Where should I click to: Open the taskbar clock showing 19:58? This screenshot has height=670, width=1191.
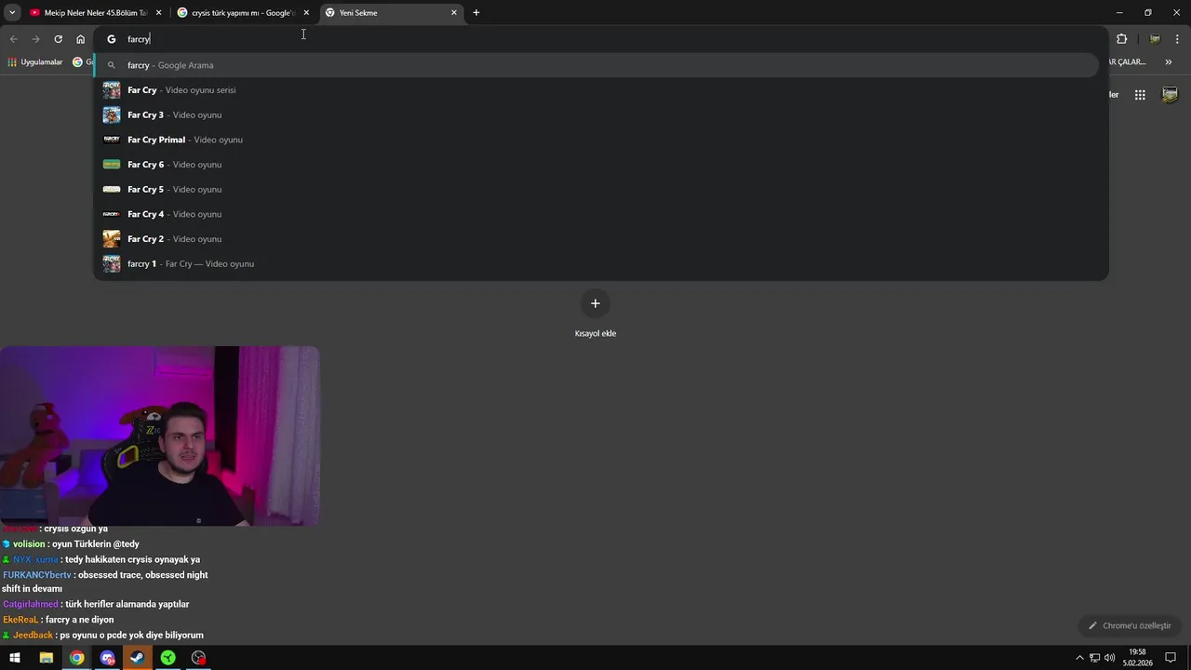[x=1137, y=658]
